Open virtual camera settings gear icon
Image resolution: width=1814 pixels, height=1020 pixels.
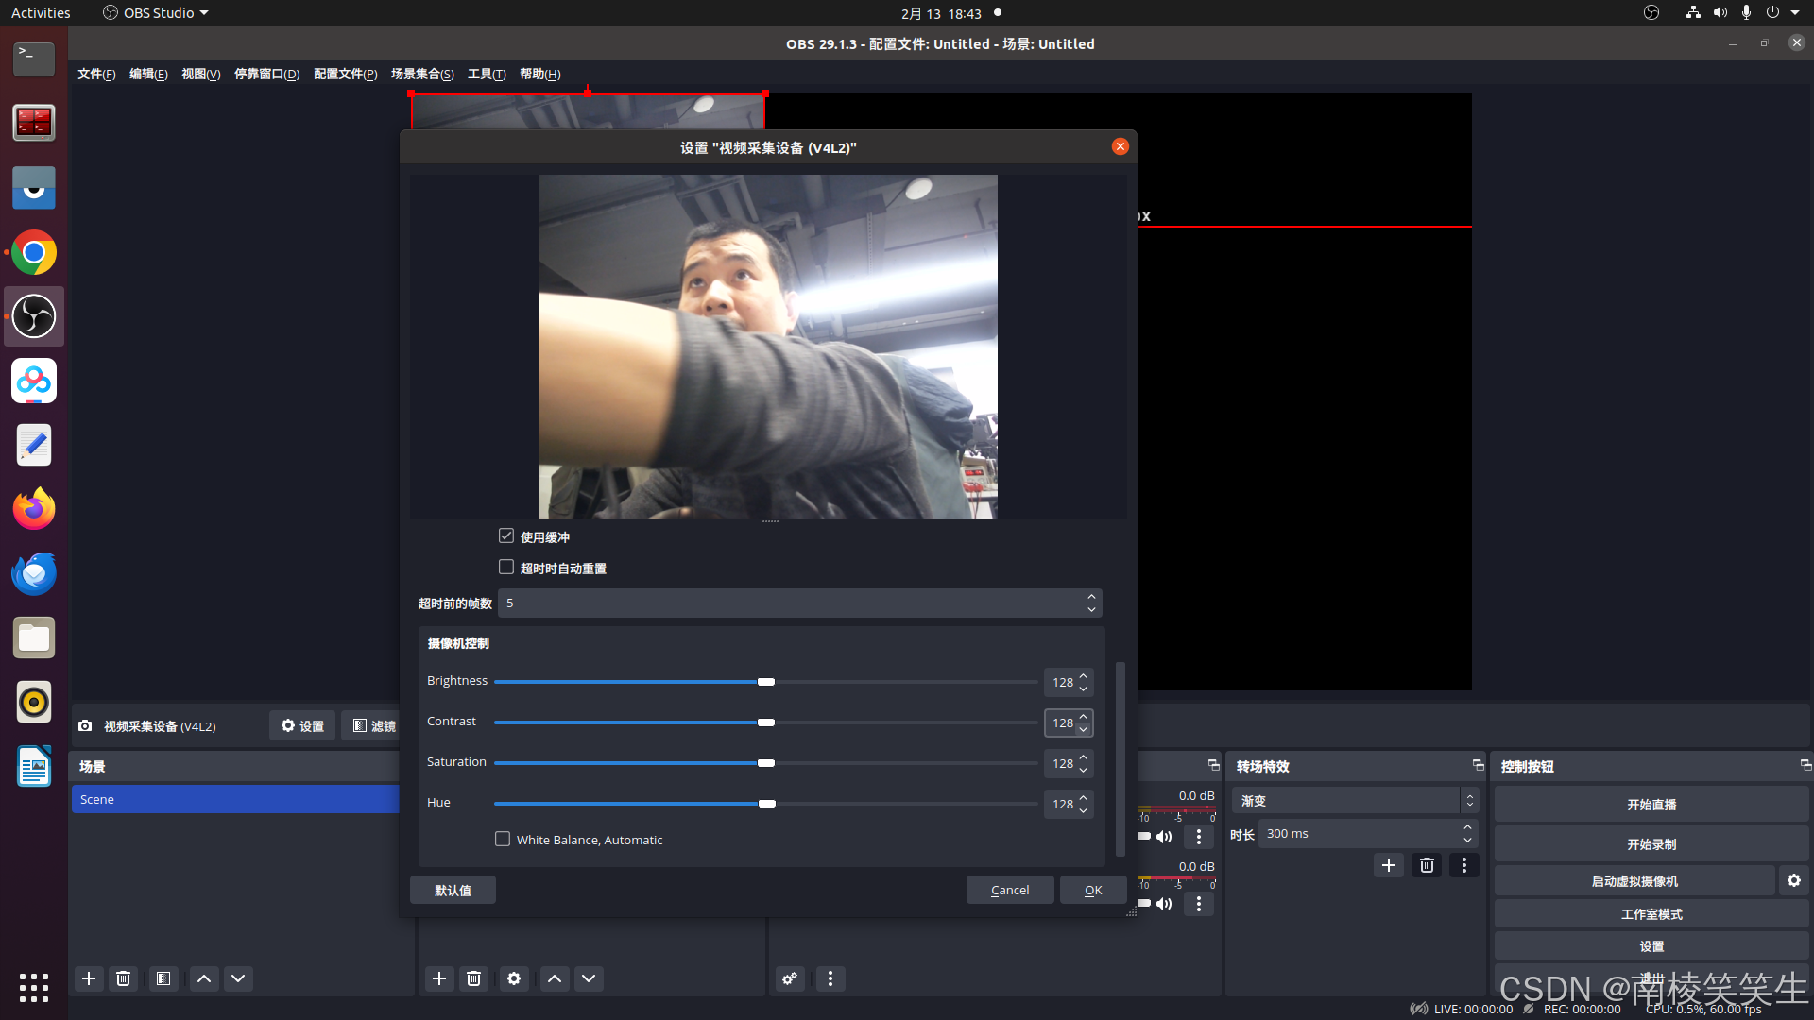click(x=1793, y=880)
